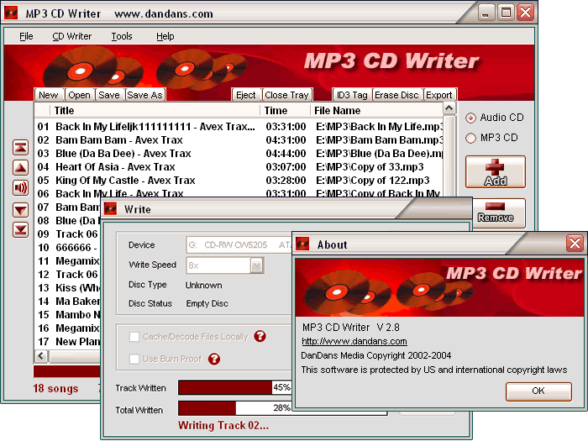Enable Use Burn Proof checkbox

coord(134,360)
